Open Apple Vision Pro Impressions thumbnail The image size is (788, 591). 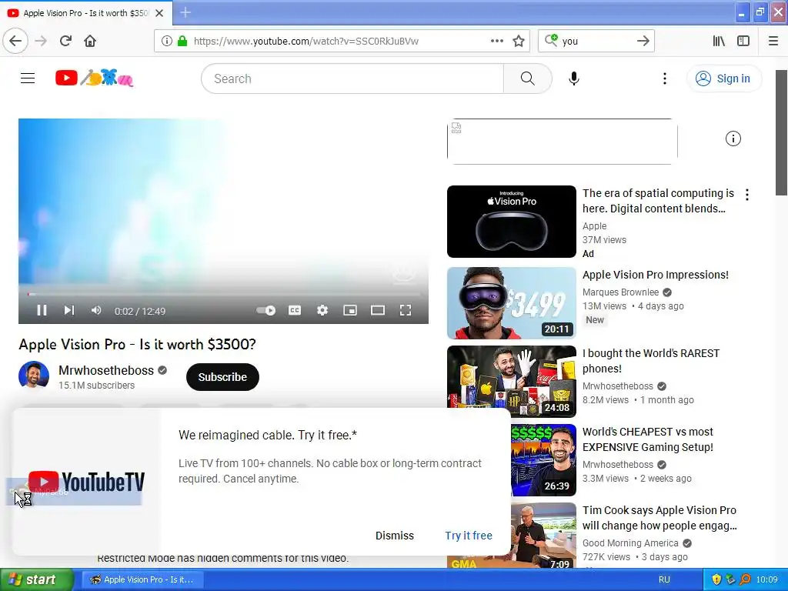[x=512, y=303]
